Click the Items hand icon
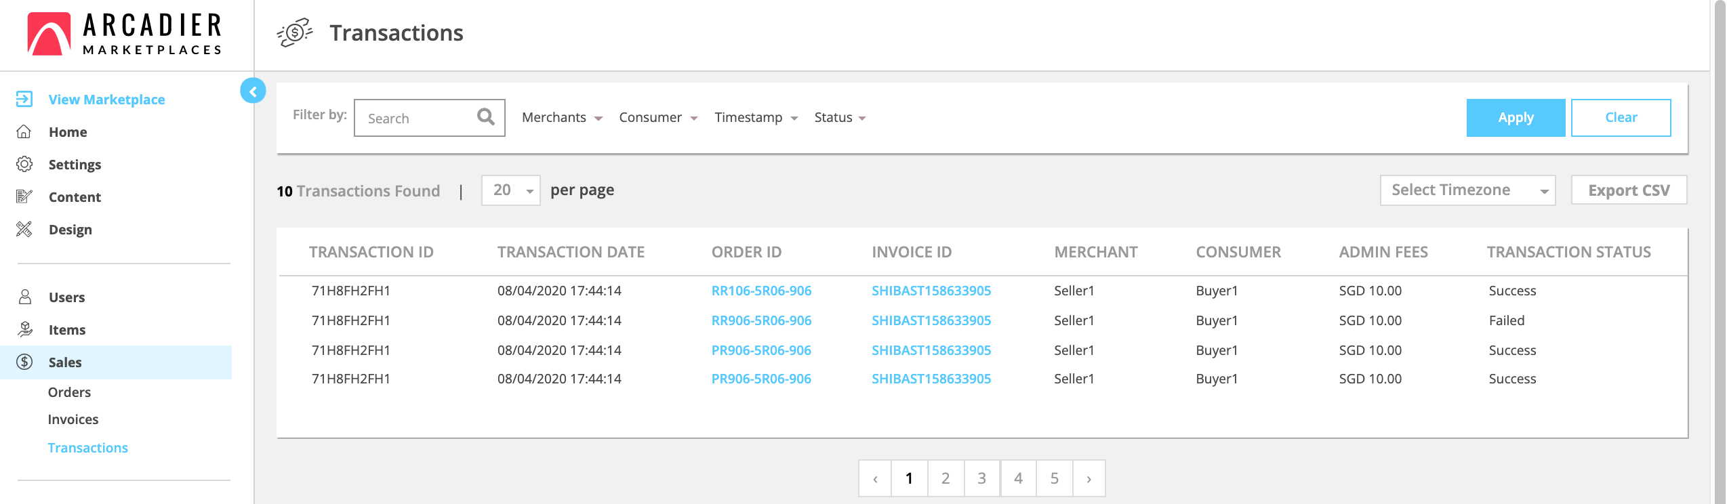 (x=24, y=330)
